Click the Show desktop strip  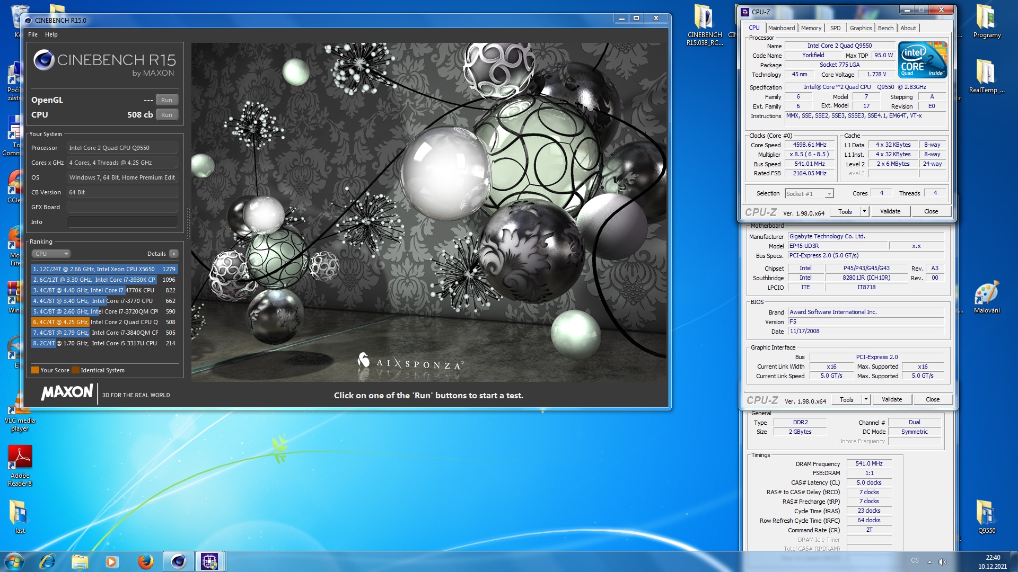(1014, 561)
